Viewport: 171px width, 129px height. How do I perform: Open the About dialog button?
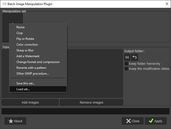[x=15, y=121]
